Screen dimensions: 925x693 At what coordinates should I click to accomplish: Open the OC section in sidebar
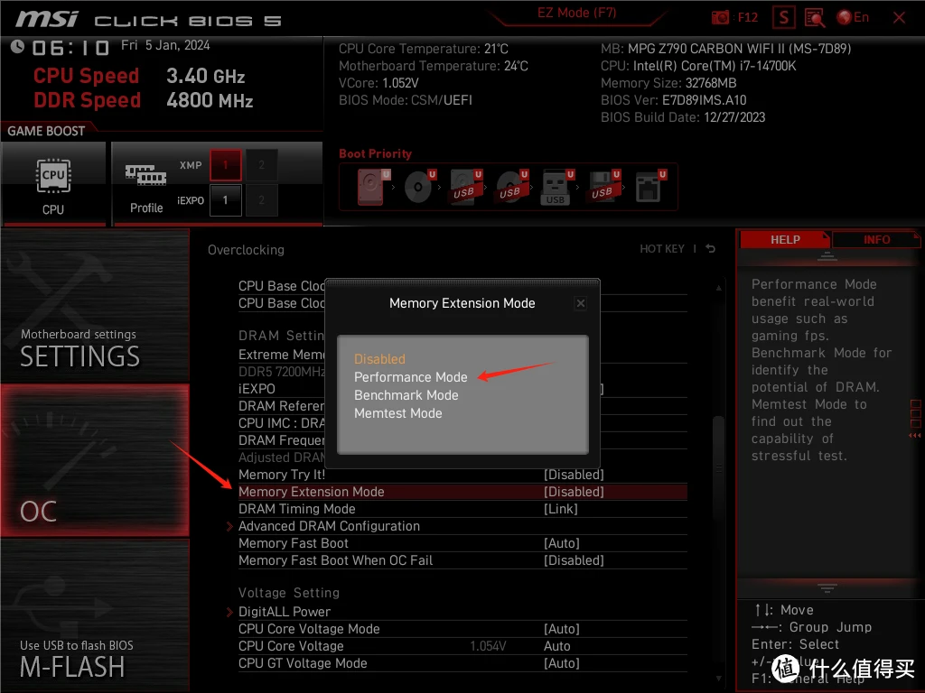(x=95, y=460)
